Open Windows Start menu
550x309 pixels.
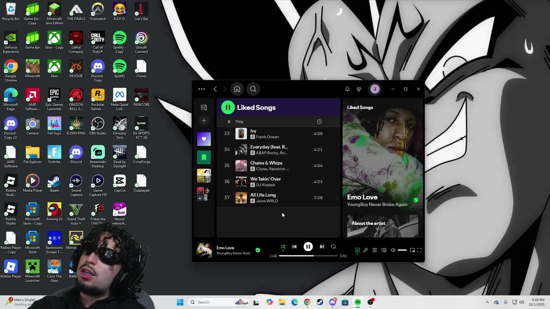coord(180,302)
